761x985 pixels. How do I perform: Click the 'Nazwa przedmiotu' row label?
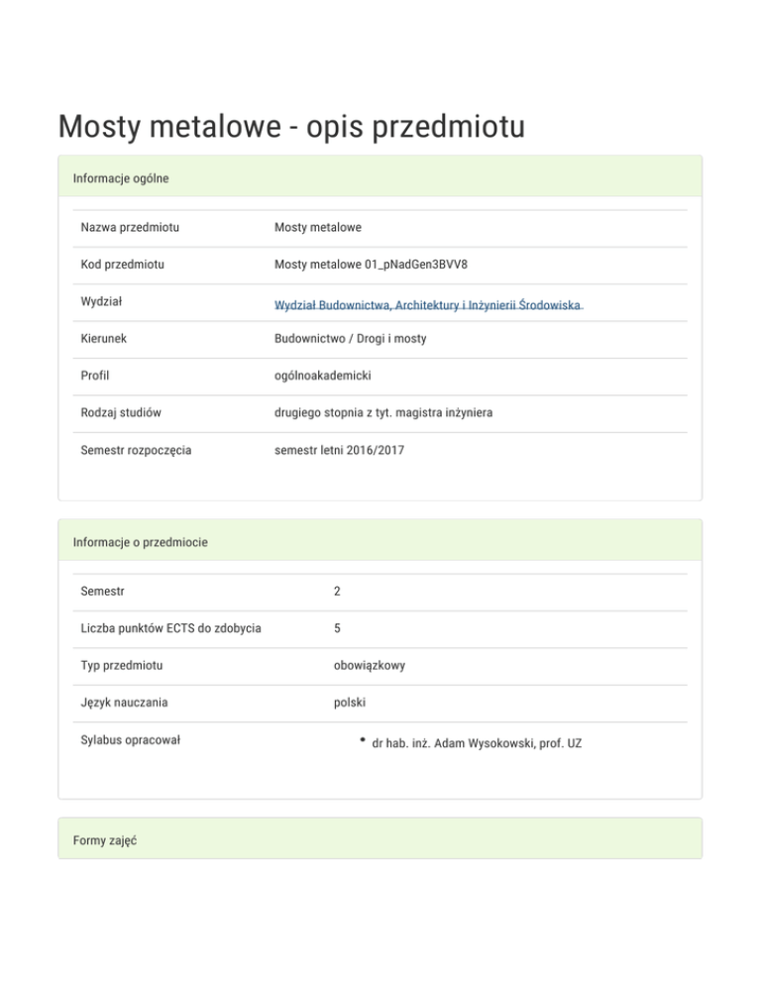point(130,228)
